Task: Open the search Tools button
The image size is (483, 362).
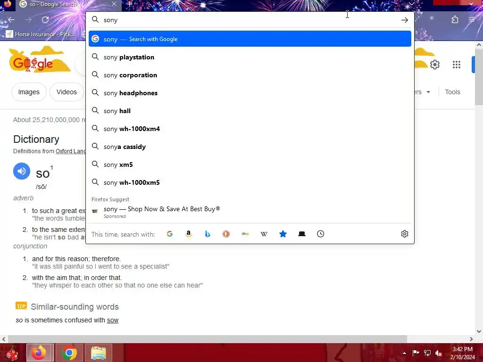Action: [x=452, y=92]
